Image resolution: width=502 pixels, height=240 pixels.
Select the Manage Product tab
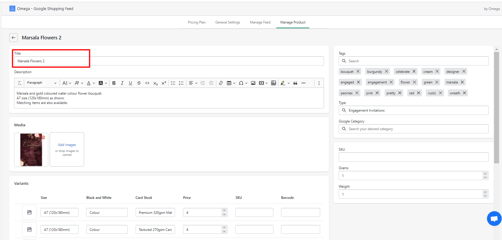click(293, 22)
